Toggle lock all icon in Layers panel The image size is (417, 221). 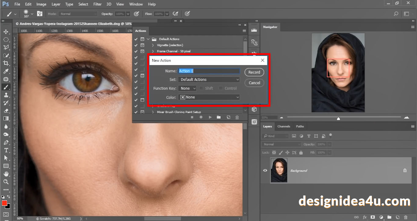[x=301, y=153]
